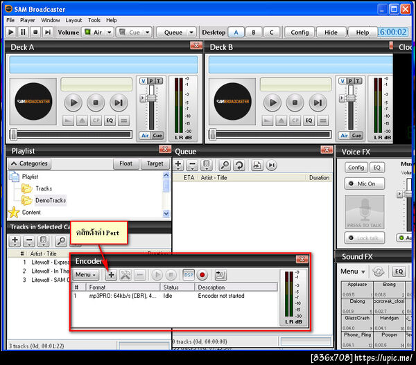Open the Window menu
This screenshot has height=365, width=416.
(x=51, y=20)
